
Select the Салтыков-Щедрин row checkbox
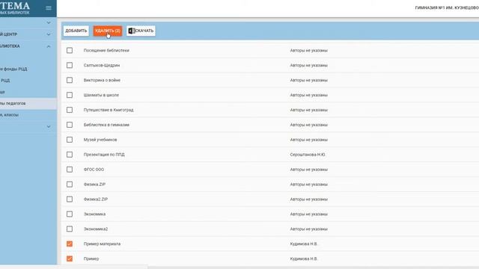coord(70,65)
